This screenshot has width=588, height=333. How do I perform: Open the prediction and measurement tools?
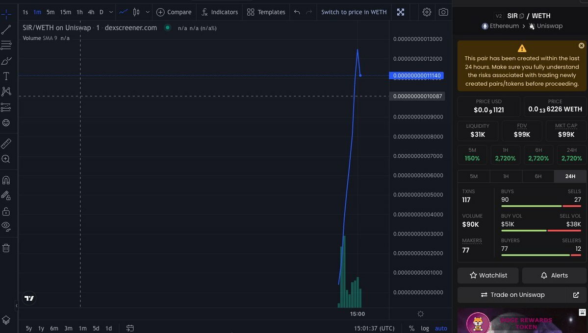6,107
